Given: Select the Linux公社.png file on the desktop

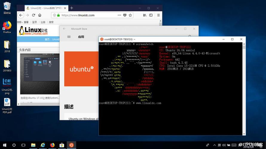Looking at the screenshot, I should click(x=7, y=86).
